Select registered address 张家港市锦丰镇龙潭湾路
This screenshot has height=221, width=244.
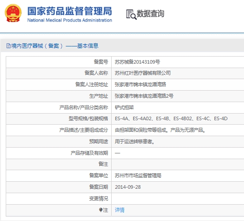coord(140,84)
